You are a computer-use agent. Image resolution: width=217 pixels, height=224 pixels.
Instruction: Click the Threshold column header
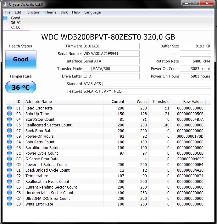[160, 102]
